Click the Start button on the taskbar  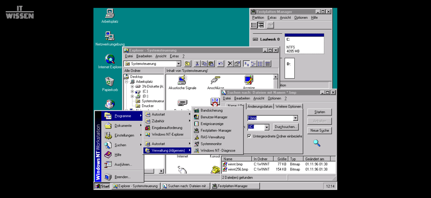click(x=102, y=186)
